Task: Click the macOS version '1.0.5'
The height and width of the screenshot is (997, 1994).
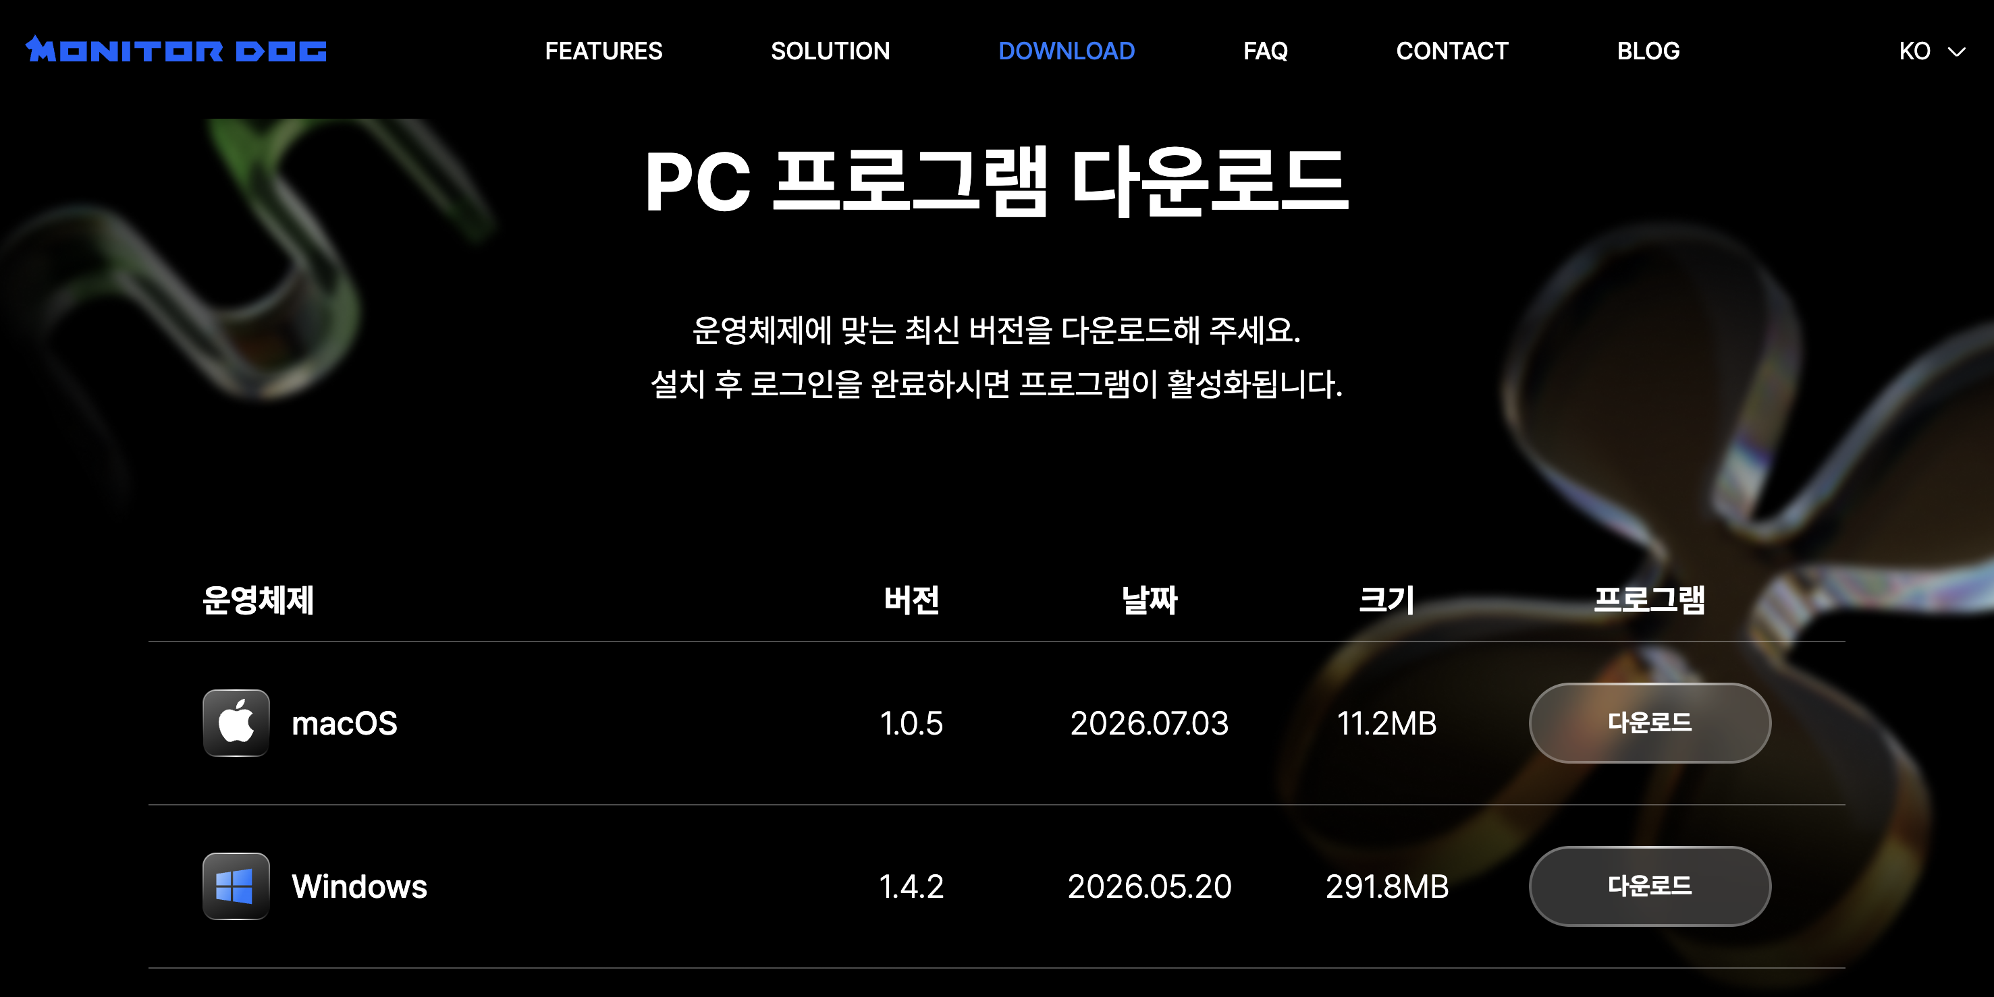Action: pyautogui.click(x=911, y=724)
